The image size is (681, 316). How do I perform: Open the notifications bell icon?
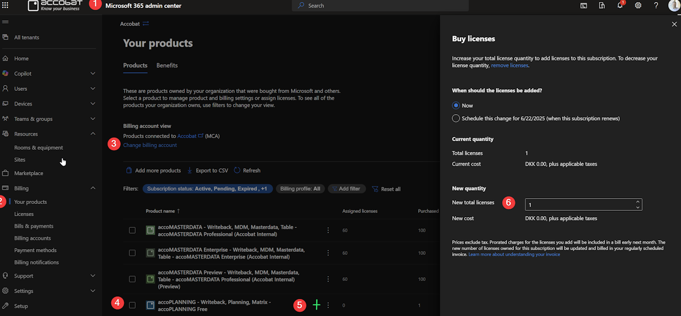point(620,5)
